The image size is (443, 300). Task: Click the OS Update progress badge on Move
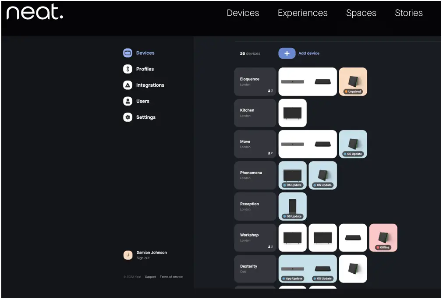[353, 154]
